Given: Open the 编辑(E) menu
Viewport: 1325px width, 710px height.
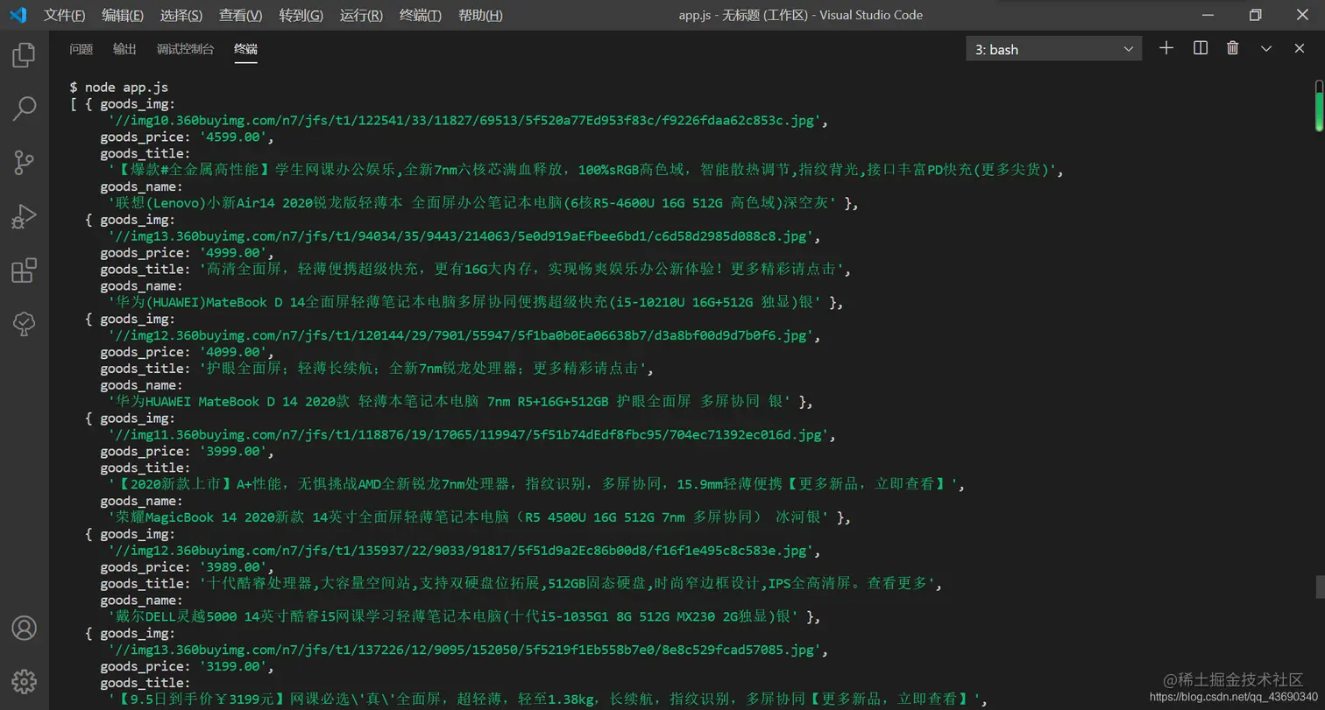Looking at the screenshot, I should point(123,15).
